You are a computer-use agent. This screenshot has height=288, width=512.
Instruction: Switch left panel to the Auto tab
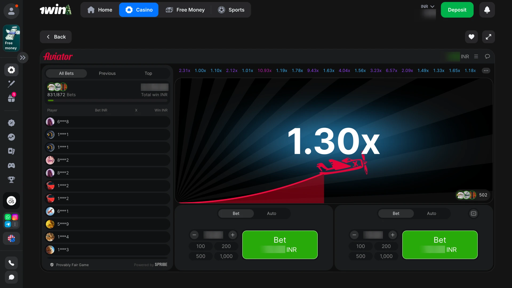[x=271, y=213]
